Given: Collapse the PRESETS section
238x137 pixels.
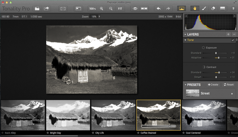Looking at the screenshot, I should pyautogui.click(x=185, y=85).
